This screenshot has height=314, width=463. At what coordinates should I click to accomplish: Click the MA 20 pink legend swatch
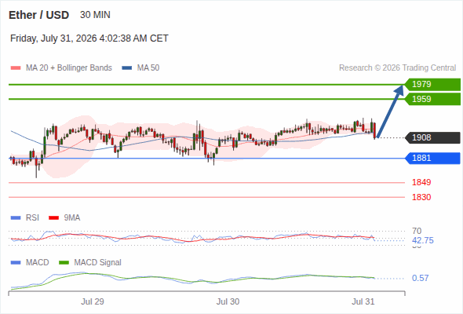(16, 68)
